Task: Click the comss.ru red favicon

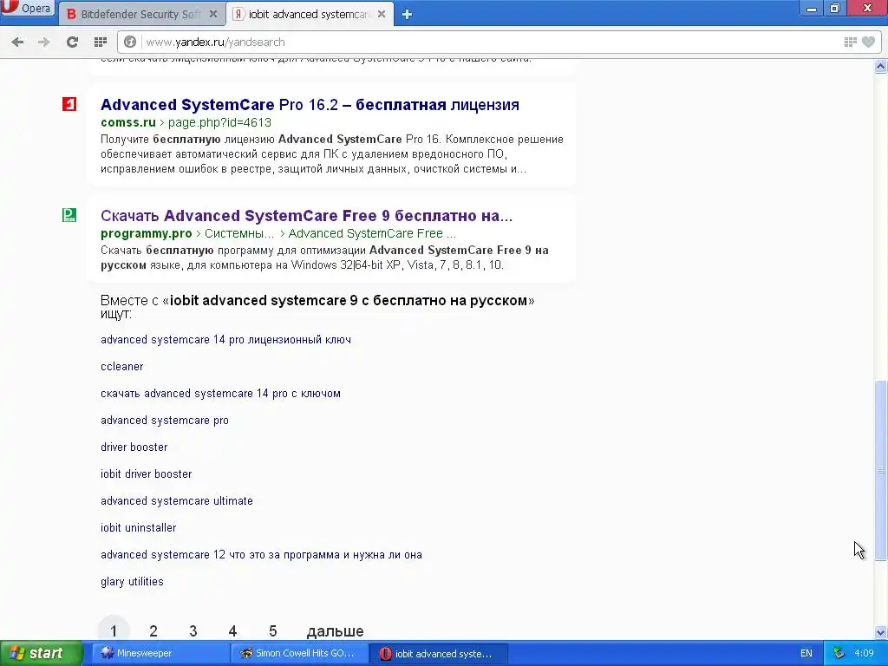Action: pos(69,104)
